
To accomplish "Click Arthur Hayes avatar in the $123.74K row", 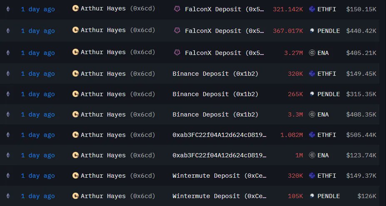I will click(75, 155).
